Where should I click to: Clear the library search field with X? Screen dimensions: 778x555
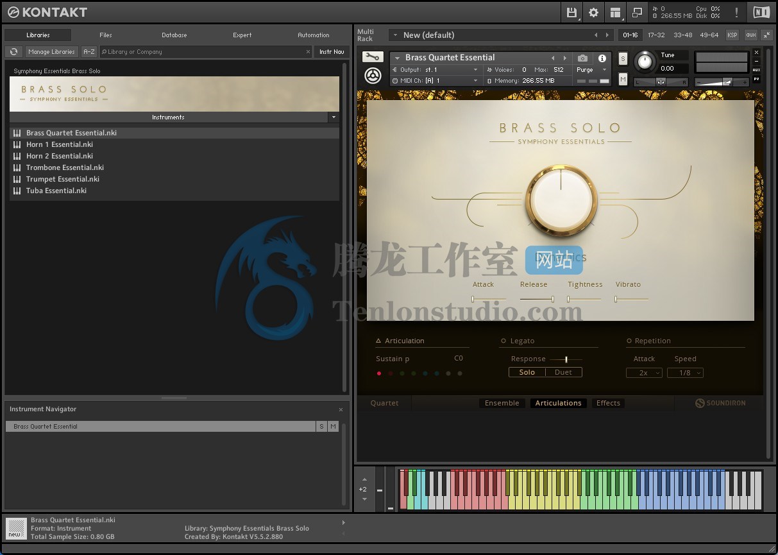pyautogui.click(x=308, y=52)
